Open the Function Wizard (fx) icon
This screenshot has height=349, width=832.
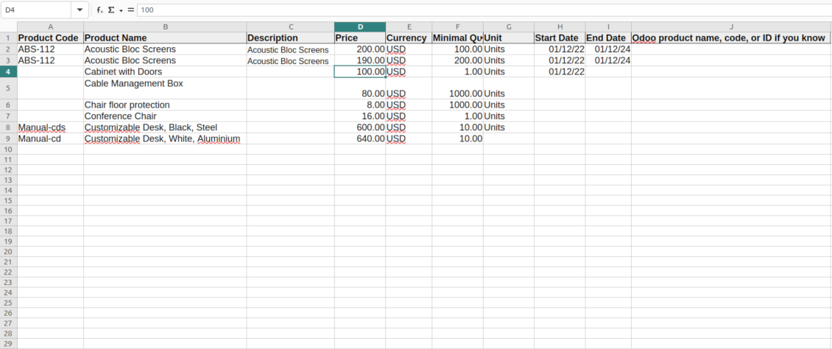pyautogui.click(x=99, y=10)
